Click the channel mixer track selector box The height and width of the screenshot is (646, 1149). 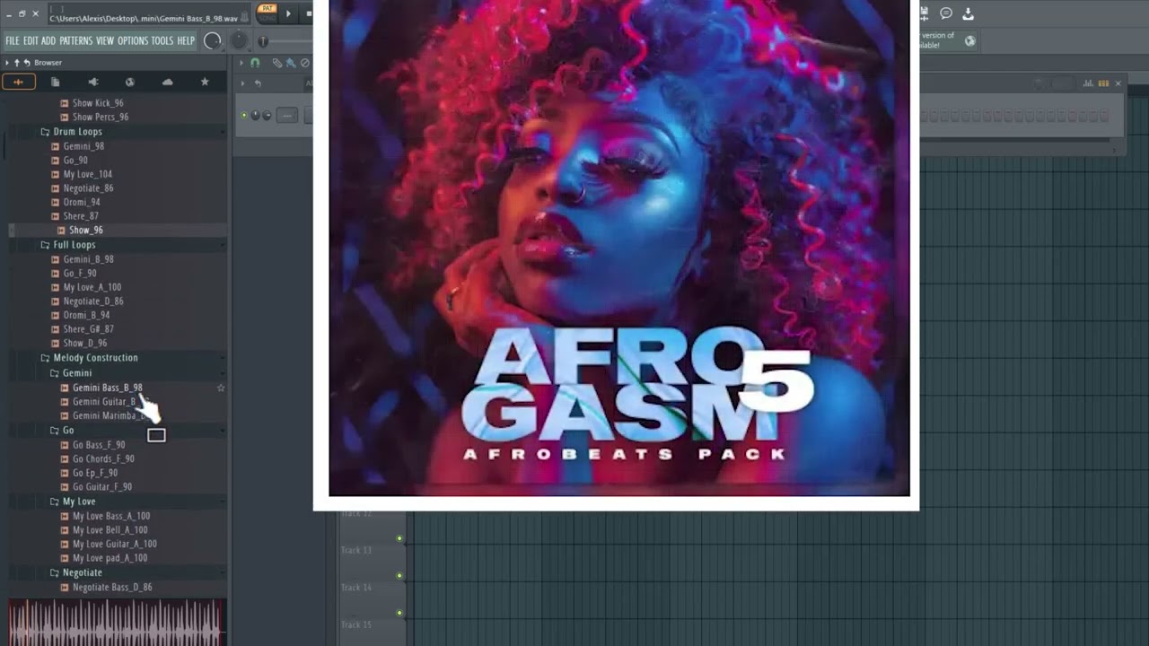(x=287, y=116)
